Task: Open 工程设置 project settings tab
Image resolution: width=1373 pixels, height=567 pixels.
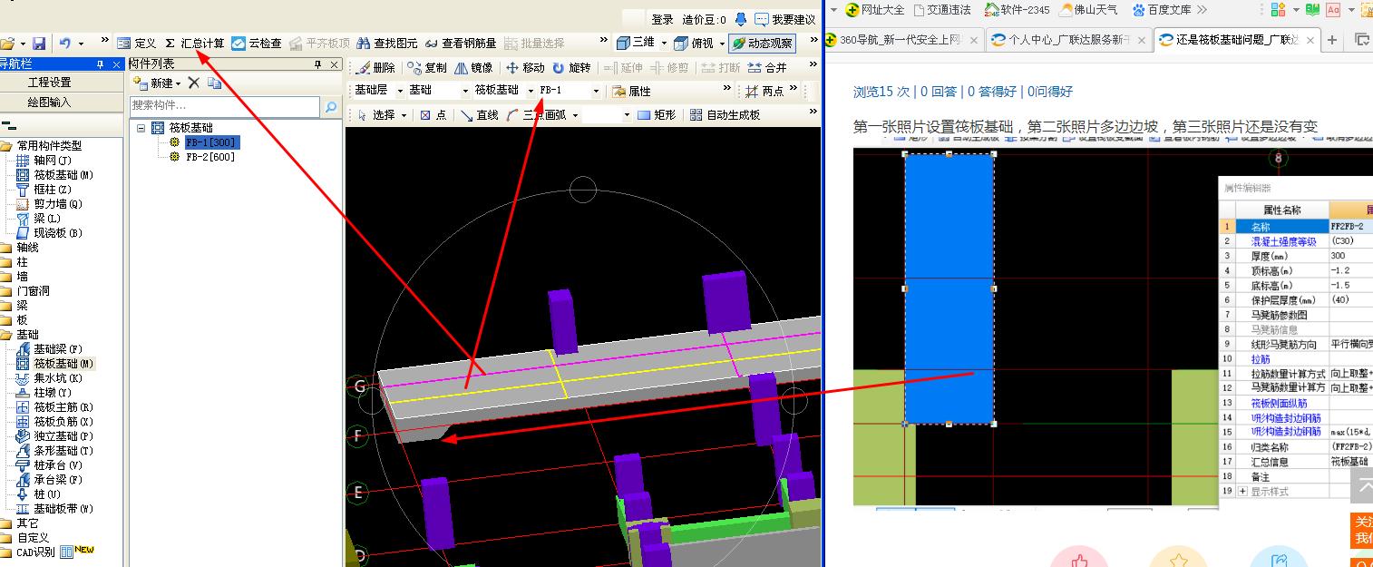Action: point(49,83)
